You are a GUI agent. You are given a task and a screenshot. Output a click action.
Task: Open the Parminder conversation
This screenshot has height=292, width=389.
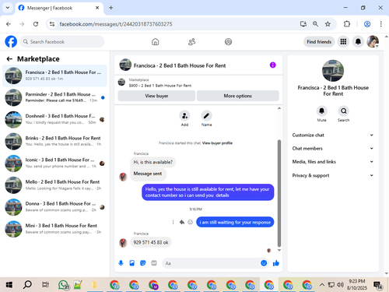coord(54,97)
